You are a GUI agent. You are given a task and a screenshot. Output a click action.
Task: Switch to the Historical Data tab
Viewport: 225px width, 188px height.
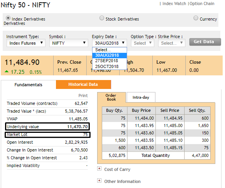(x=84, y=84)
